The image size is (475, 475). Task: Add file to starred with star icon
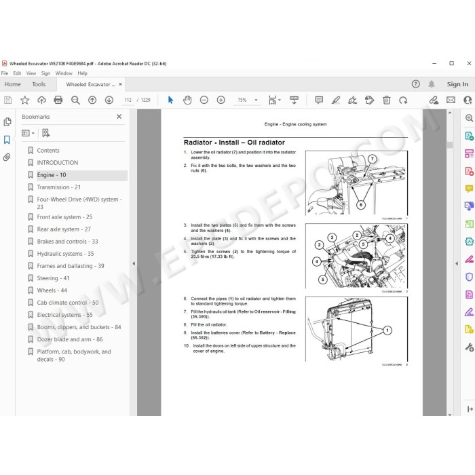(25, 100)
